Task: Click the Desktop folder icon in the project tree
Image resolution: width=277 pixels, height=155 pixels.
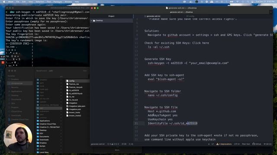Action: tap(94, 21)
